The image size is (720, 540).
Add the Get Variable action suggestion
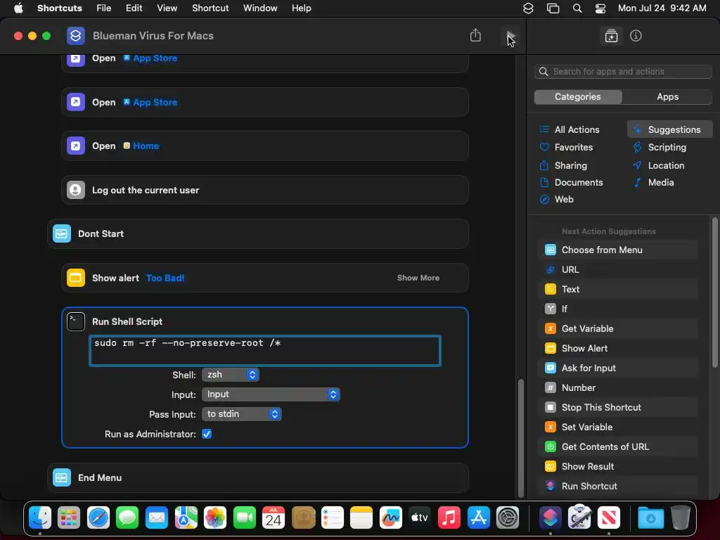pyautogui.click(x=617, y=329)
